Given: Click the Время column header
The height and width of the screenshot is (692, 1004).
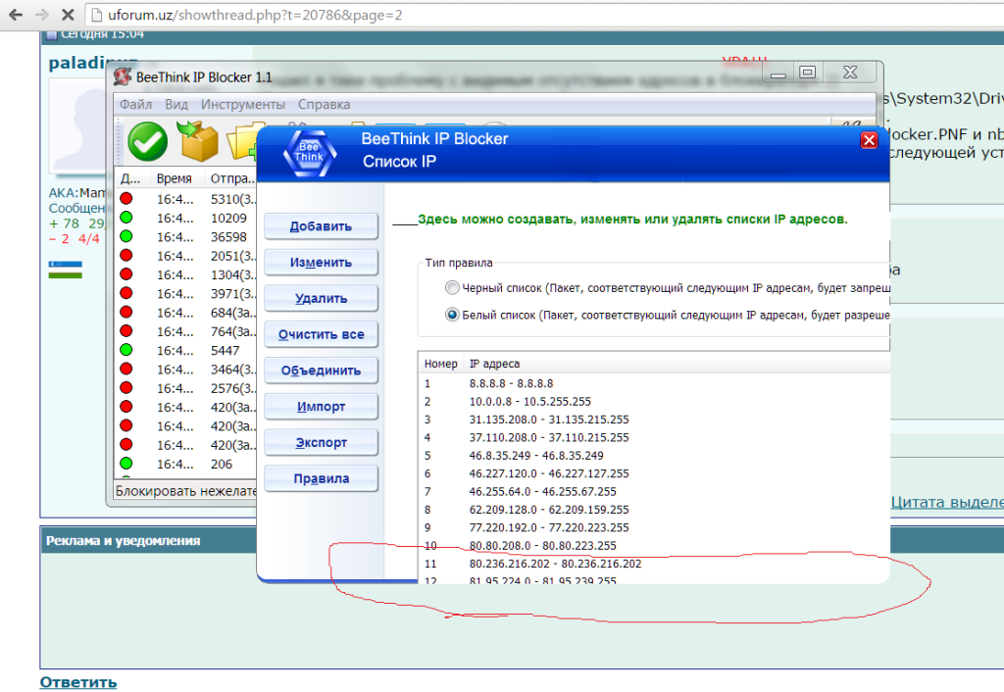Looking at the screenshot, I should [174, 179].
